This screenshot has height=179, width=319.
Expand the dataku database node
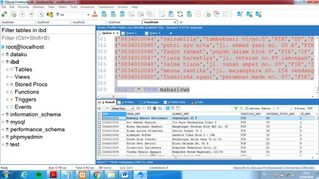3,54
